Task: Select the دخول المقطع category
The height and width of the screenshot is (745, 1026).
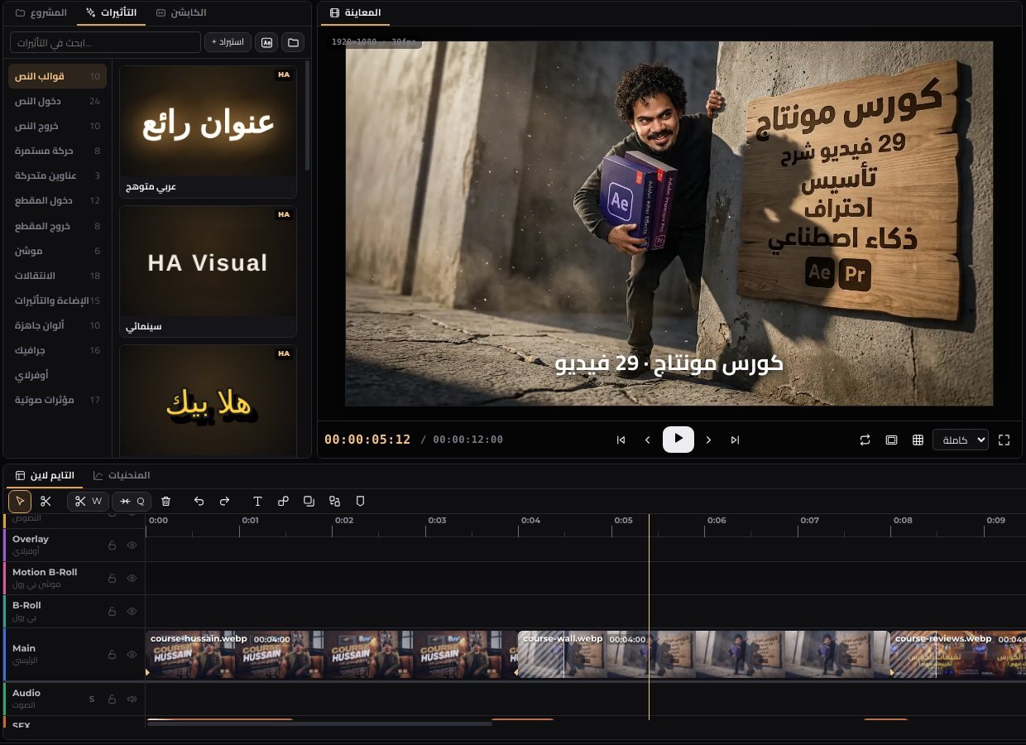Action: (57, 200)
